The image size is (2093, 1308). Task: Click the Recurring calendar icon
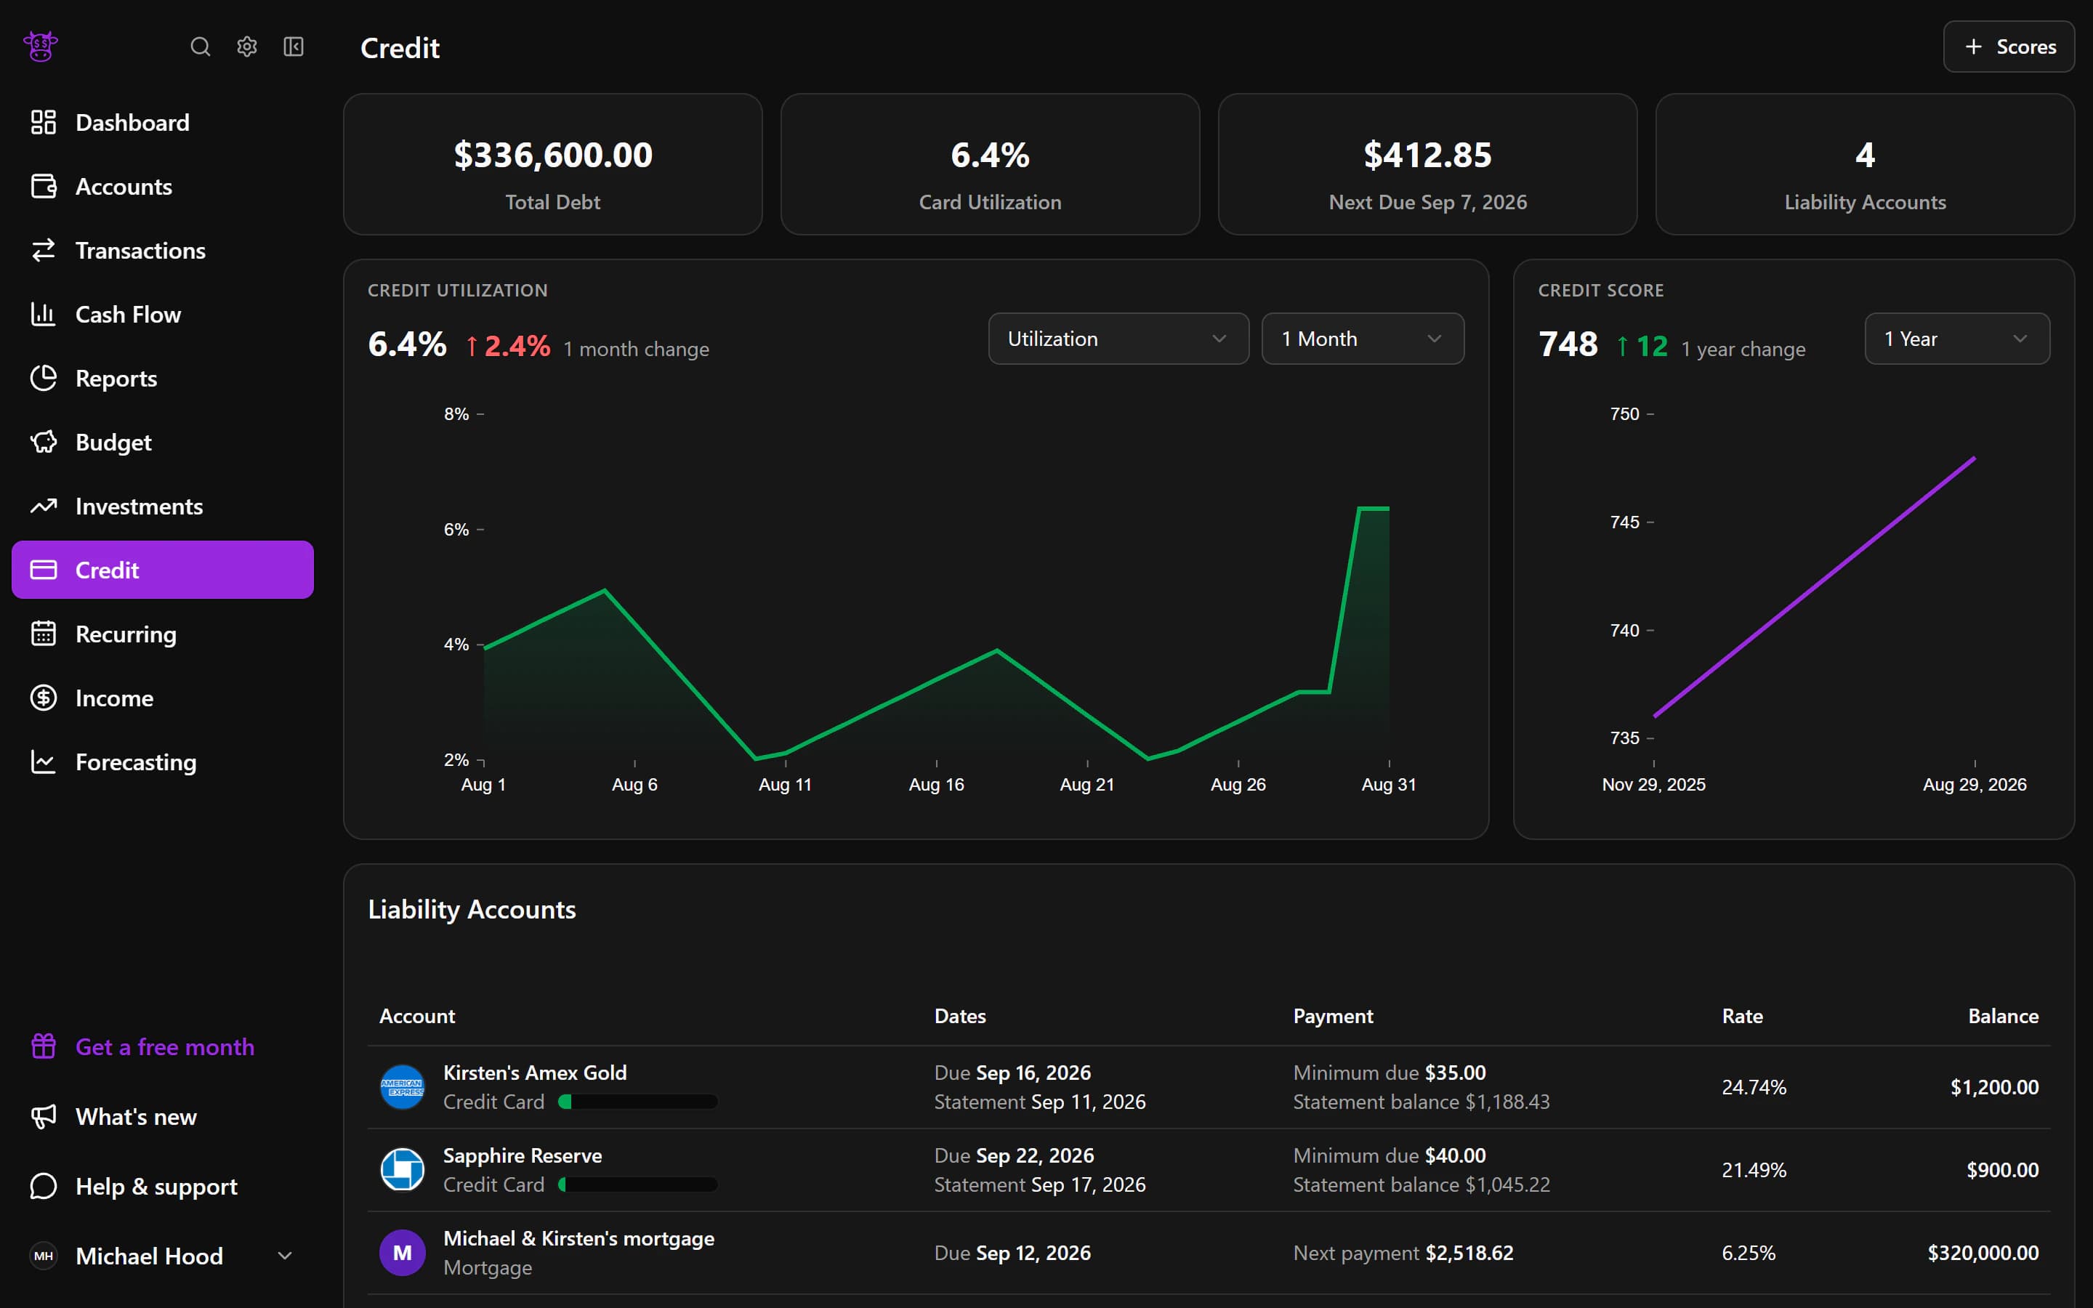click(x=44, y=634)
